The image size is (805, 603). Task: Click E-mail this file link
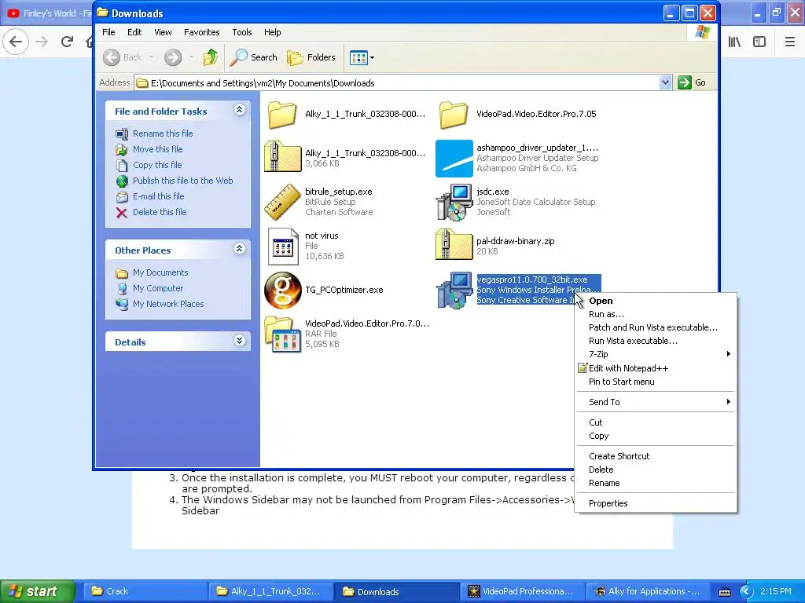158,196
